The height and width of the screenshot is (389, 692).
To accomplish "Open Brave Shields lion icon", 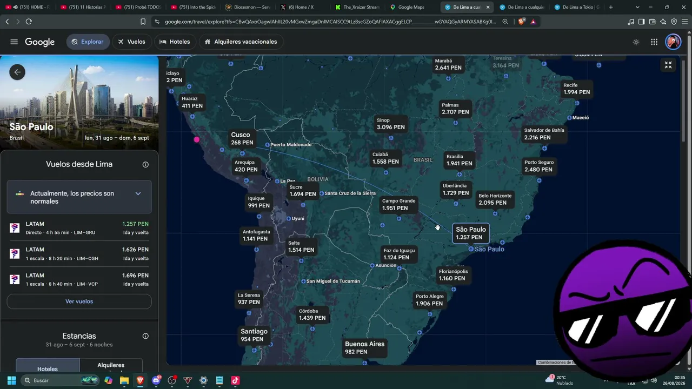I will pyautogui.click(x=521, y=22).
